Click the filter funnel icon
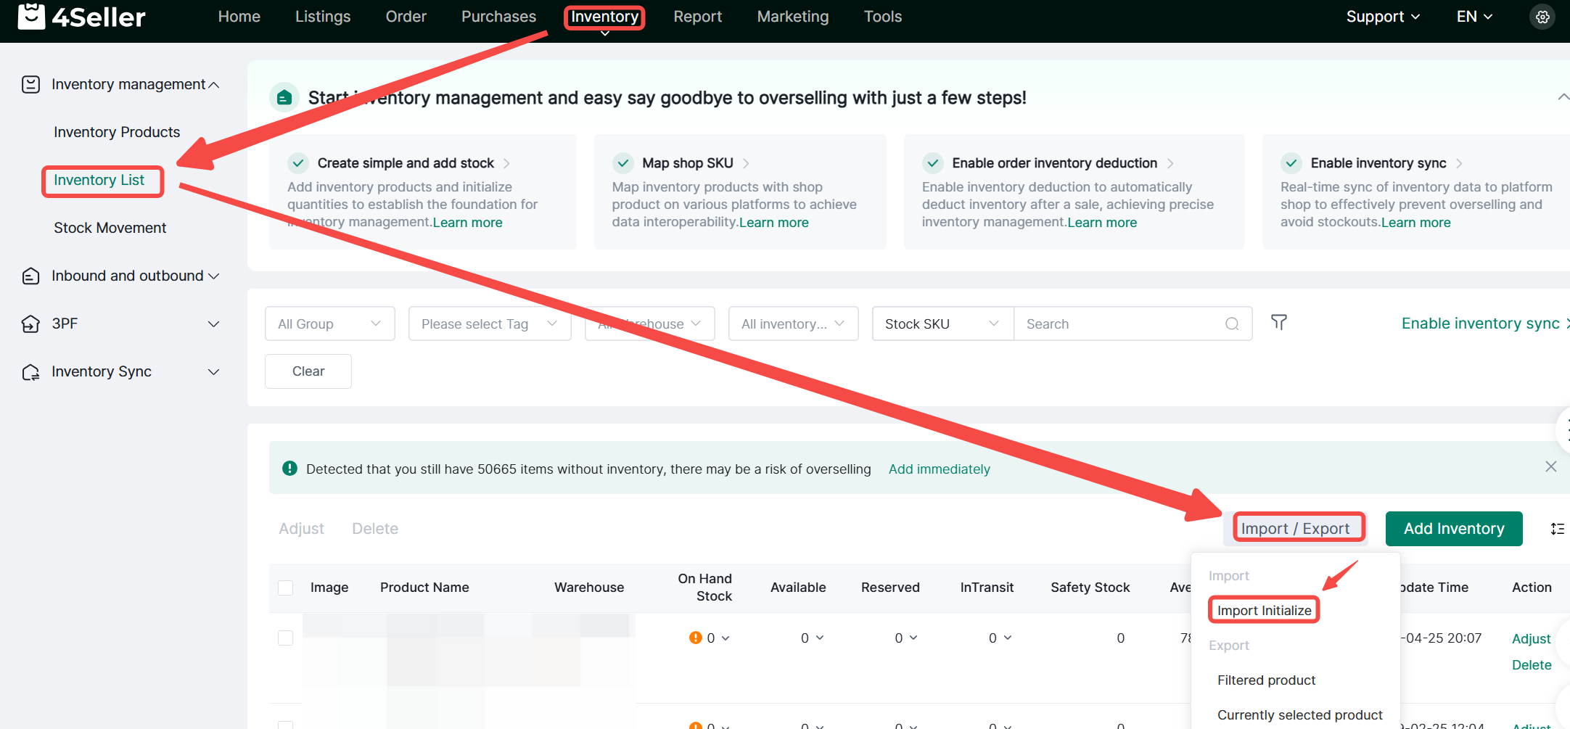Screen dimensions: 1570x729 (1278, 322)
